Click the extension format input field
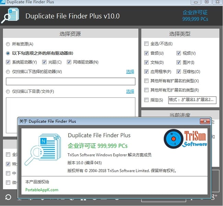The width and height of the screenshot is (223, 206). pyautogui.click(x=192, y=100)
